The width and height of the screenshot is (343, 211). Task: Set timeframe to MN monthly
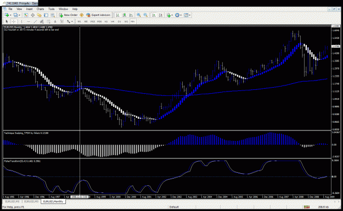tap(133, 21)
